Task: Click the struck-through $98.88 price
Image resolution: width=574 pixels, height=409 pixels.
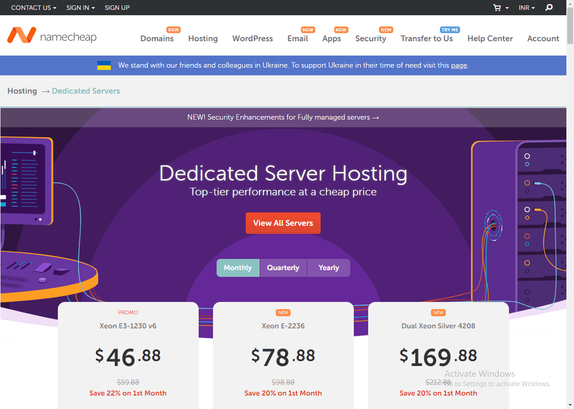Action: [283, 383]
